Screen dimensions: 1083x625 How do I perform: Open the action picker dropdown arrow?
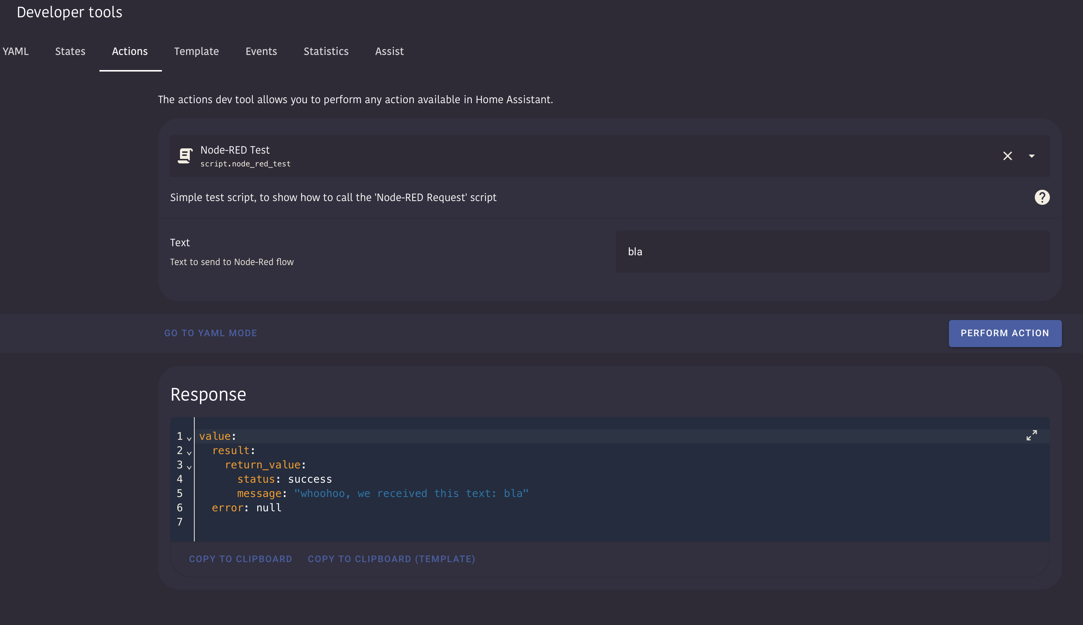1031,156
